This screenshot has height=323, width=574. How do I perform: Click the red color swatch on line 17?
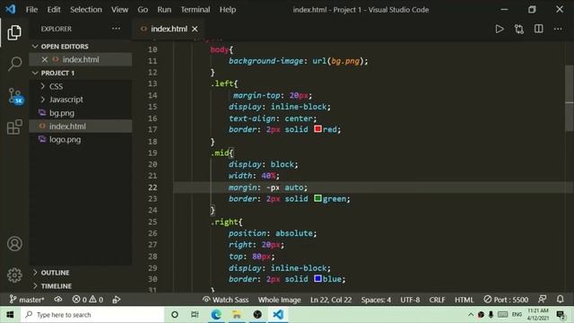click(317, 129)
